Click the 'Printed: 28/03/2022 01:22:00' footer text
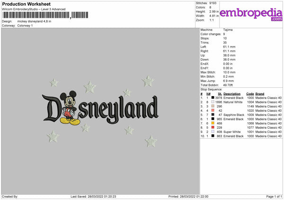This screenshot has height=200, width=284. coord(188,197)
